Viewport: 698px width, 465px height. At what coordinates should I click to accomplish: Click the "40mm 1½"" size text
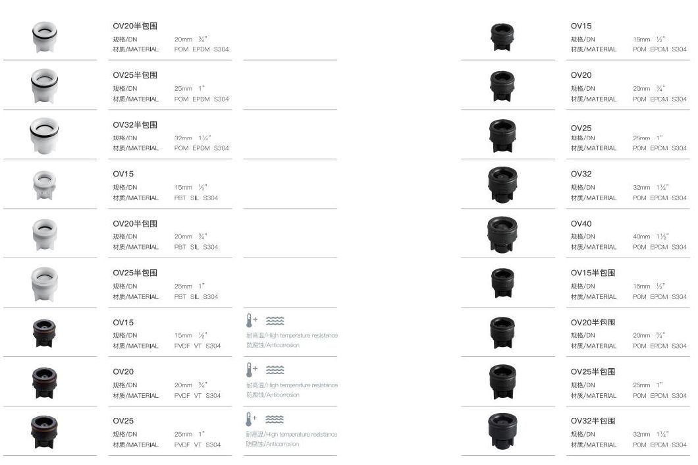tap(651, 236)
